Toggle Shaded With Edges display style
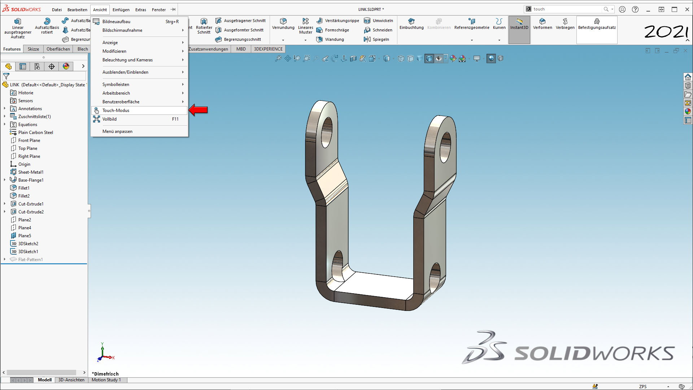This screenshot has height=390, width=693. point(429,58)
